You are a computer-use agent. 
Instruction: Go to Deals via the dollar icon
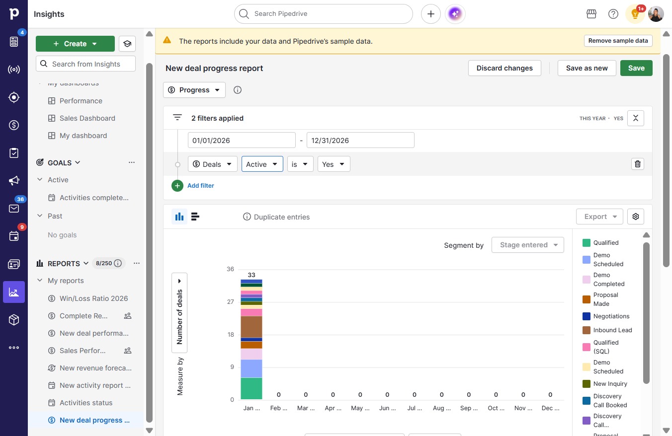tap(14, 125)
